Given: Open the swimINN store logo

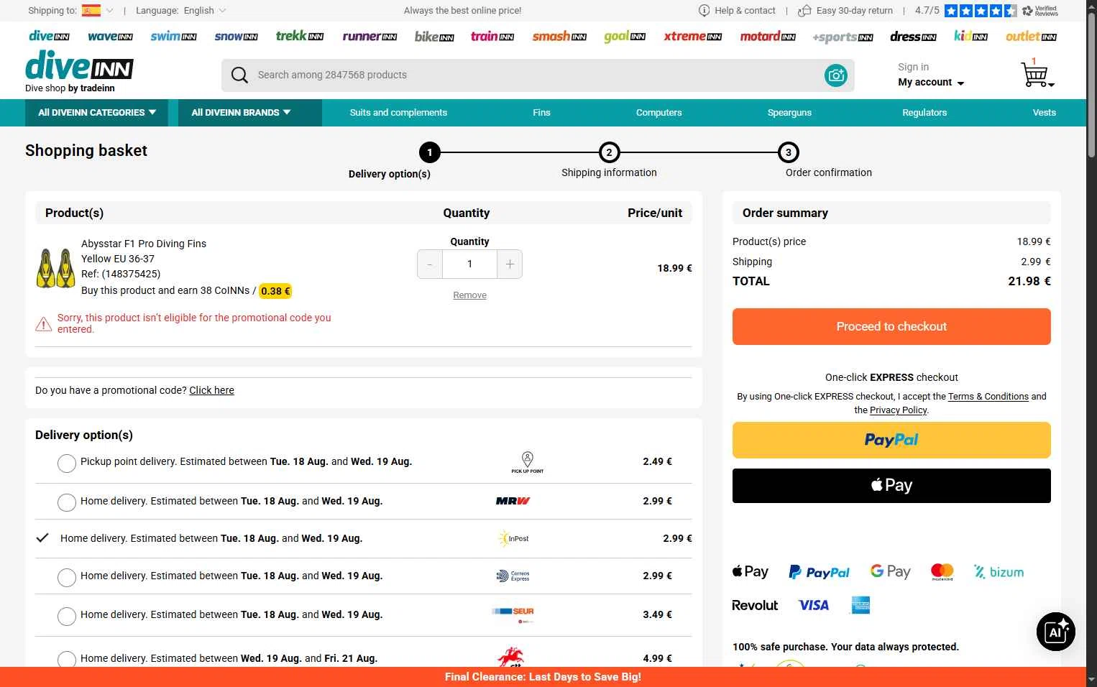Looking at the screenshot, I should point(173,36).
